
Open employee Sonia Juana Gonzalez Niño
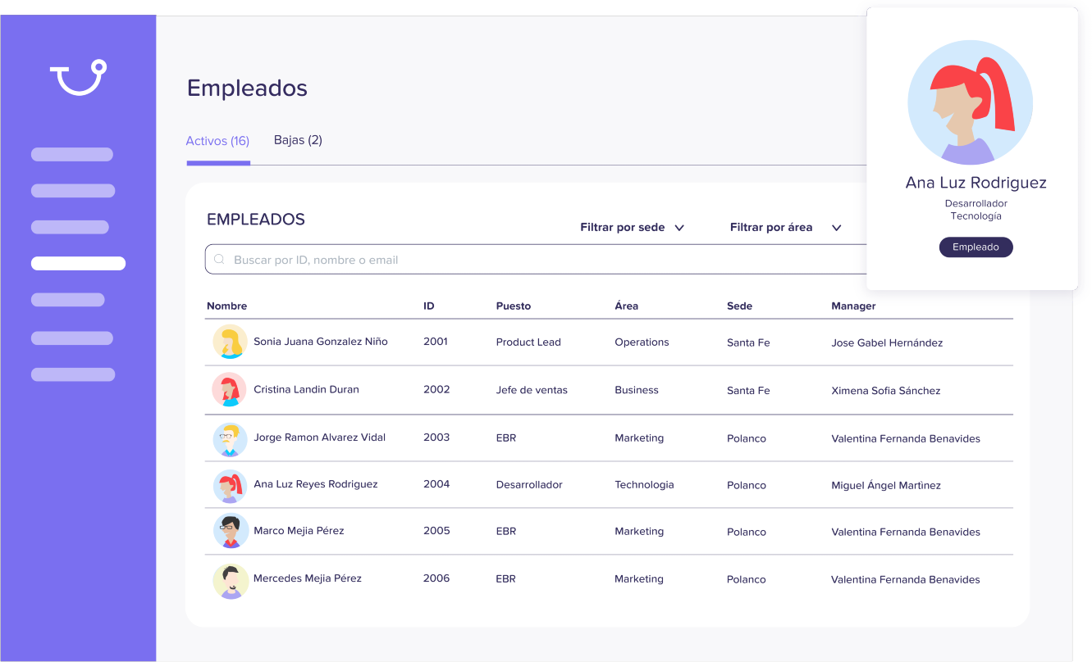coord(320,342)
